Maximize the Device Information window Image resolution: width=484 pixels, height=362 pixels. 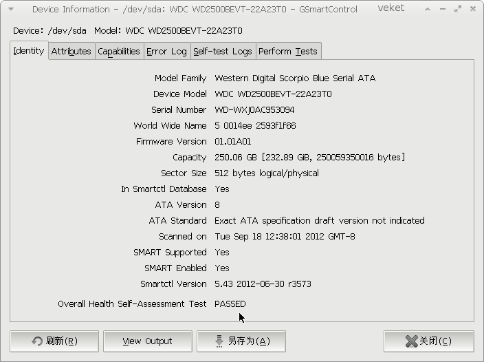[x=458, y=9]
